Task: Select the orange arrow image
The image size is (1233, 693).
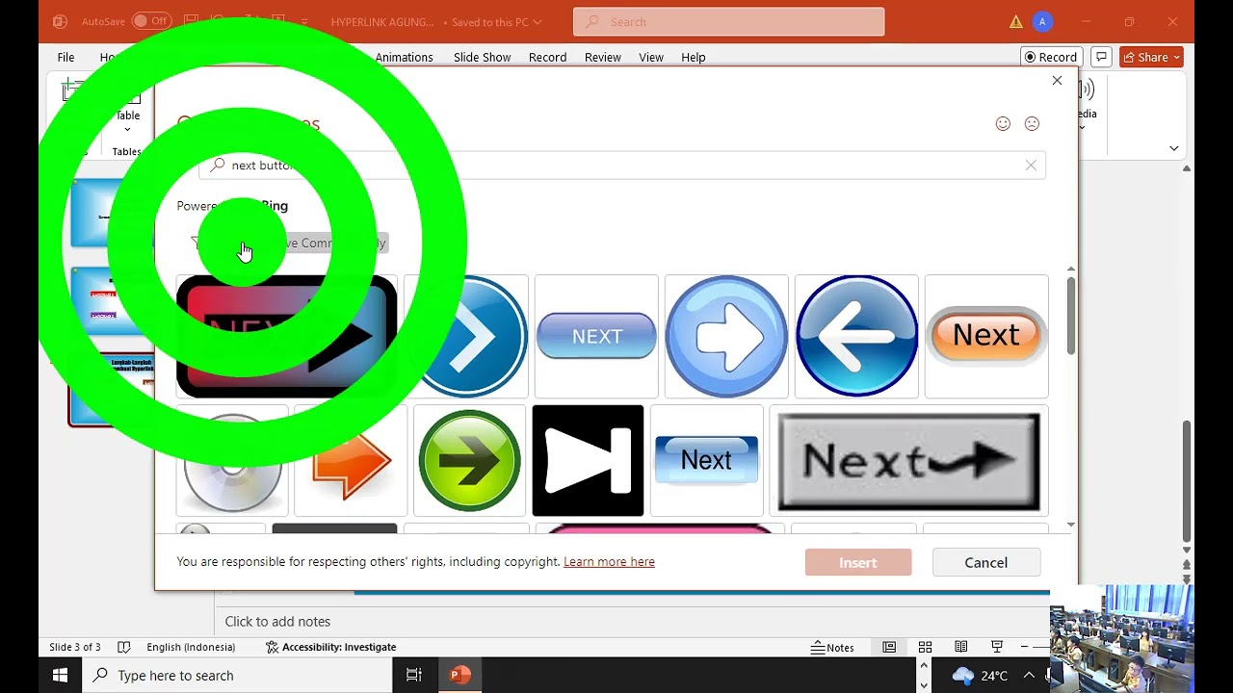Action: click(351, 460)
